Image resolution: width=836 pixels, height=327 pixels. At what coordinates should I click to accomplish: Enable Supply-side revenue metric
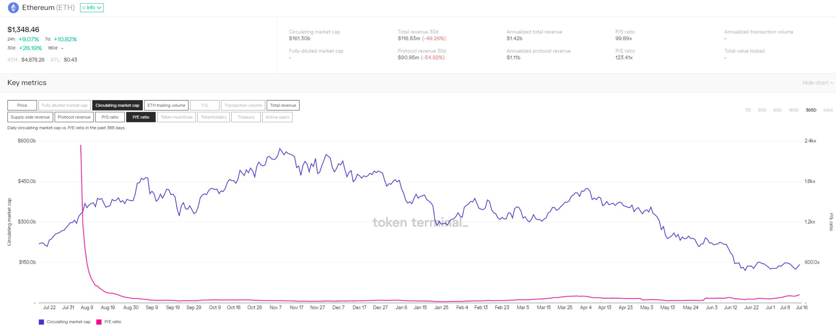click(30, 117)
